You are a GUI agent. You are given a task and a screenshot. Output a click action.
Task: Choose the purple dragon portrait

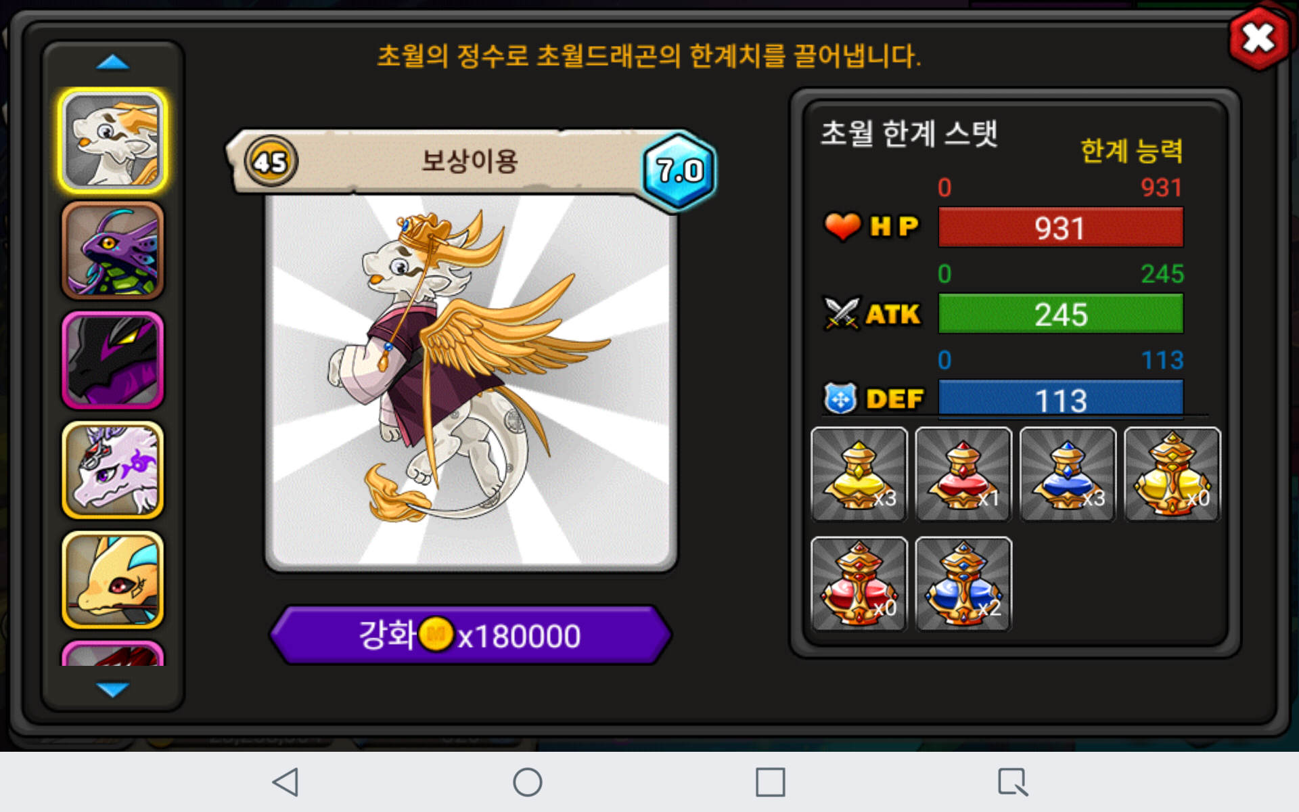click(113, 250)
